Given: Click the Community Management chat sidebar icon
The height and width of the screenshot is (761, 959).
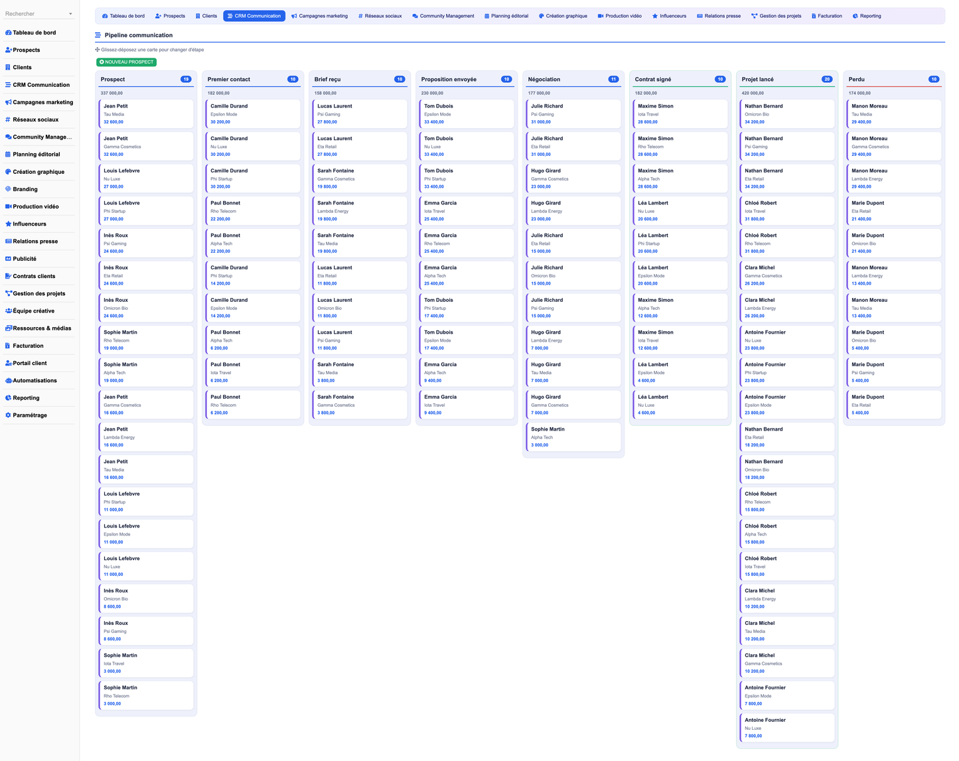Looking at the screenshot, I should tap(8, 137).
